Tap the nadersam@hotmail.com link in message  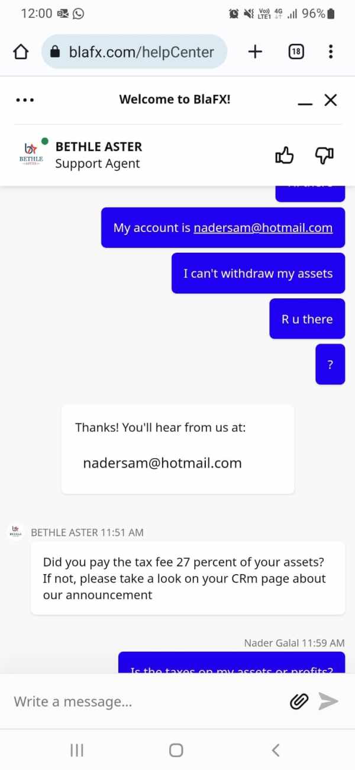[263, 228]
